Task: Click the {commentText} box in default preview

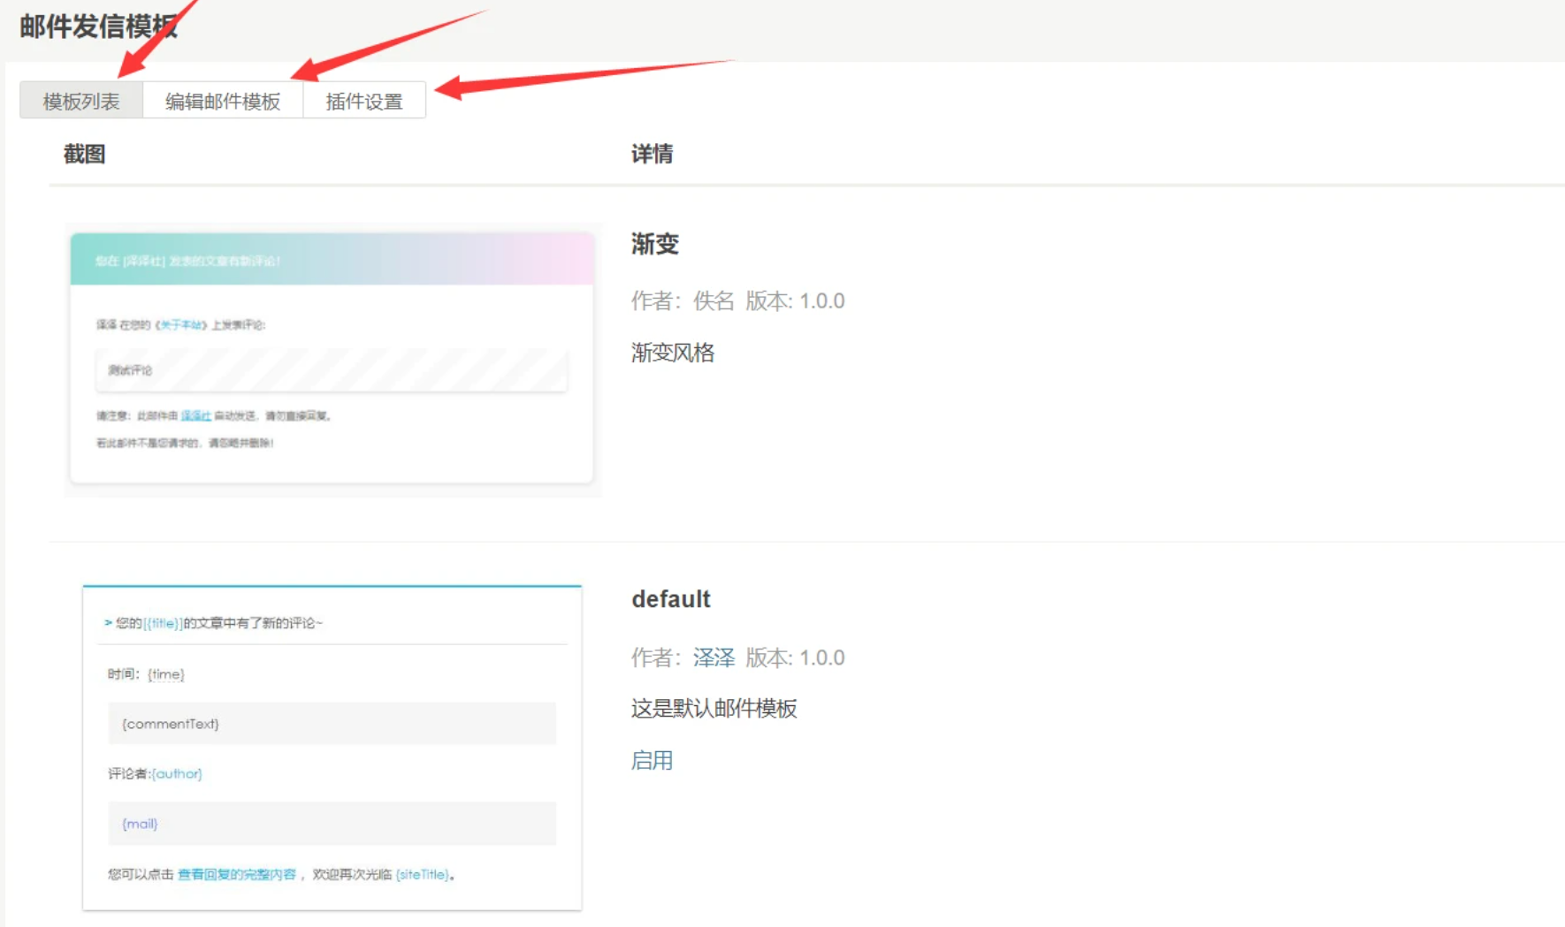Action: pyautogui.click(x=332, y=724)
